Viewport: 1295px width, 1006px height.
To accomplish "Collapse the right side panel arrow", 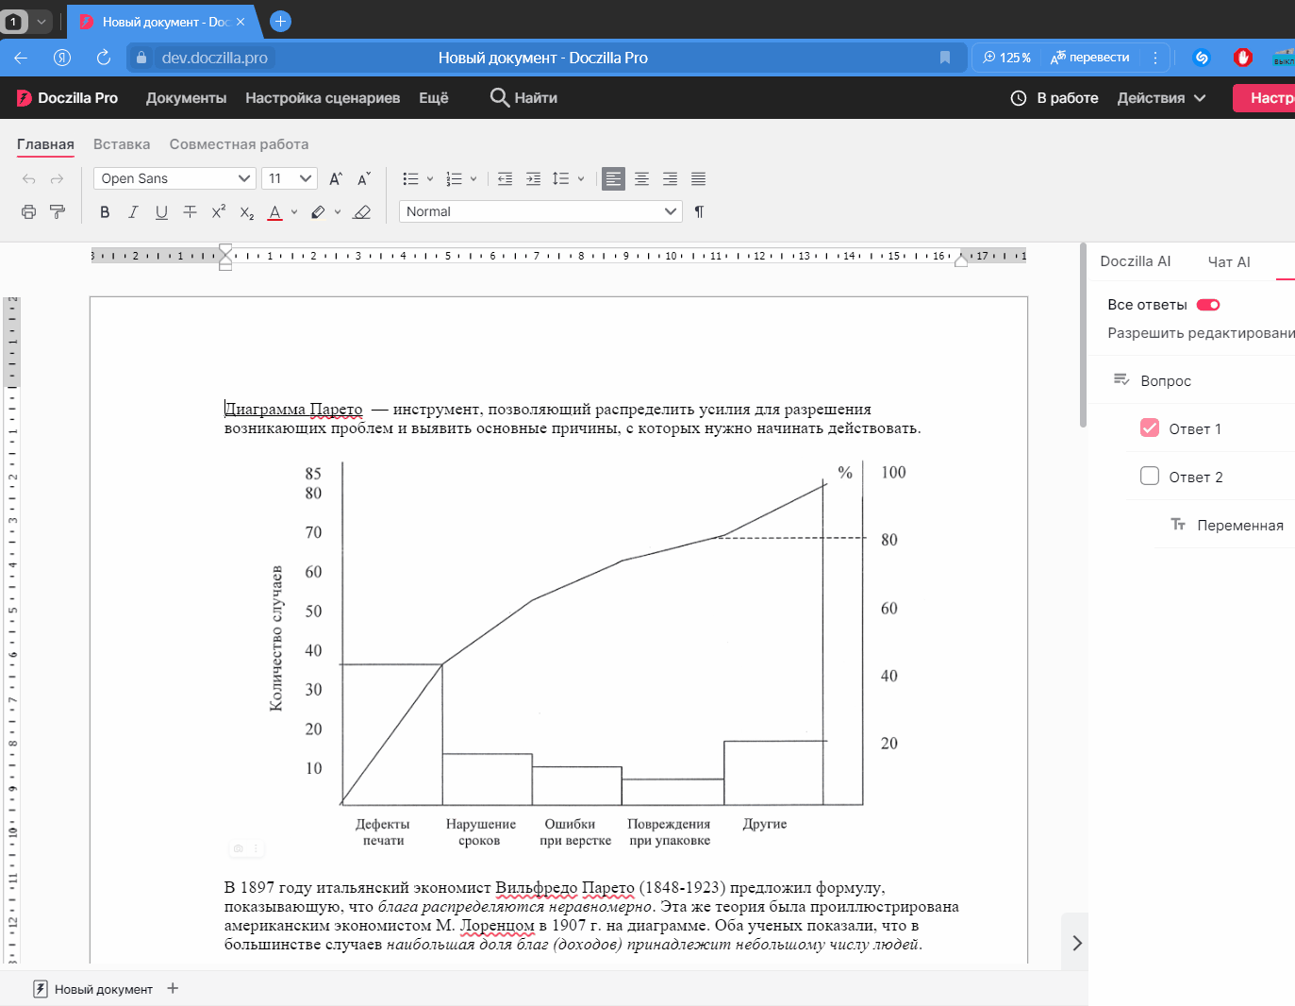I will coord(1076,943).
